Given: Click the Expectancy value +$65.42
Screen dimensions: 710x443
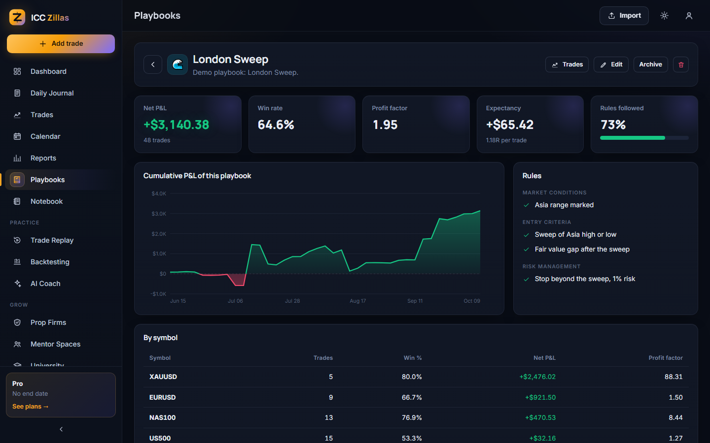Looking at the screenshot, I should pyautogui.click(x=510, y=125).
